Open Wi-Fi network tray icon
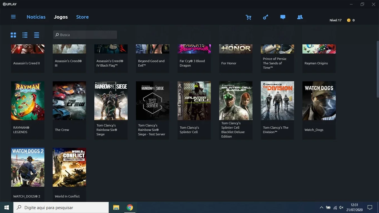This screenshot has width=379, height=213. [335, 207]
